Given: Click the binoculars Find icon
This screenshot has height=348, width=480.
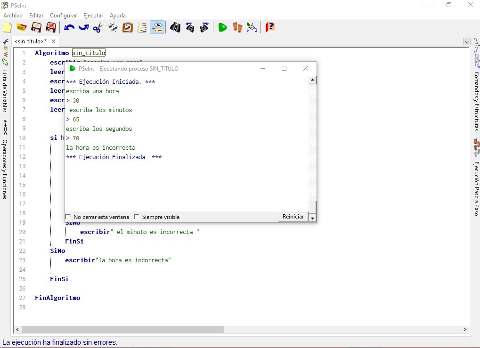Looking at the screenshot, I should [175, 27].
